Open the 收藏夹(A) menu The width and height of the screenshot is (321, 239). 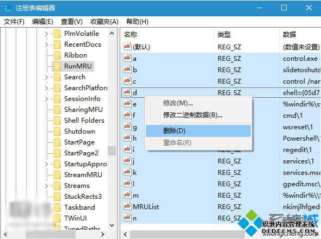(104, 22)
